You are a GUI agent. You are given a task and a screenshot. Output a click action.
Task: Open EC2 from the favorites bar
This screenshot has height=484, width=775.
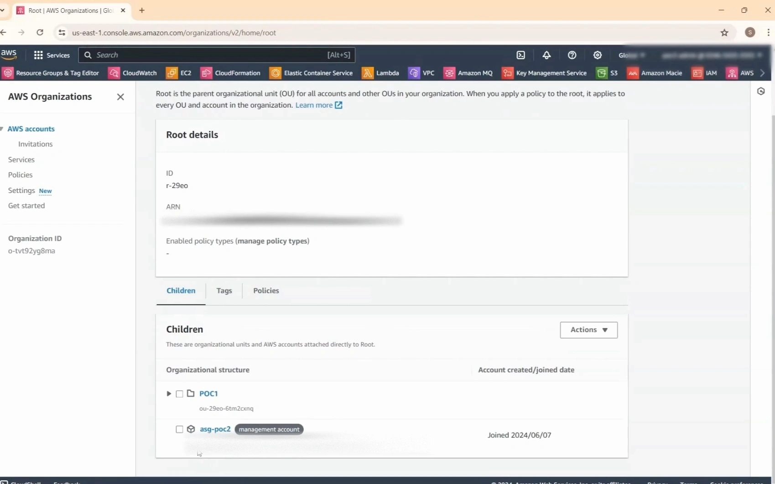point(179,73)
